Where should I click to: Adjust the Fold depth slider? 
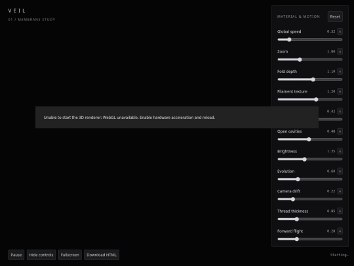(x=309, y=79)
